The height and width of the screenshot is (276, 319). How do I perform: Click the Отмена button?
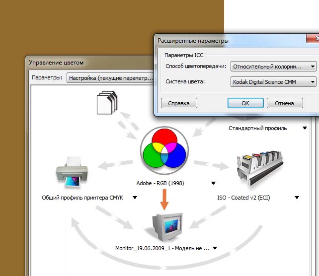coord(285,103)
